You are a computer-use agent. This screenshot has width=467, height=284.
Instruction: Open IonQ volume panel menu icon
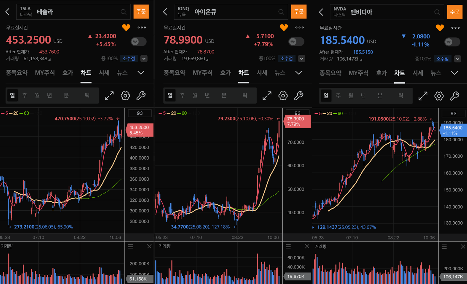coord(288,246)
